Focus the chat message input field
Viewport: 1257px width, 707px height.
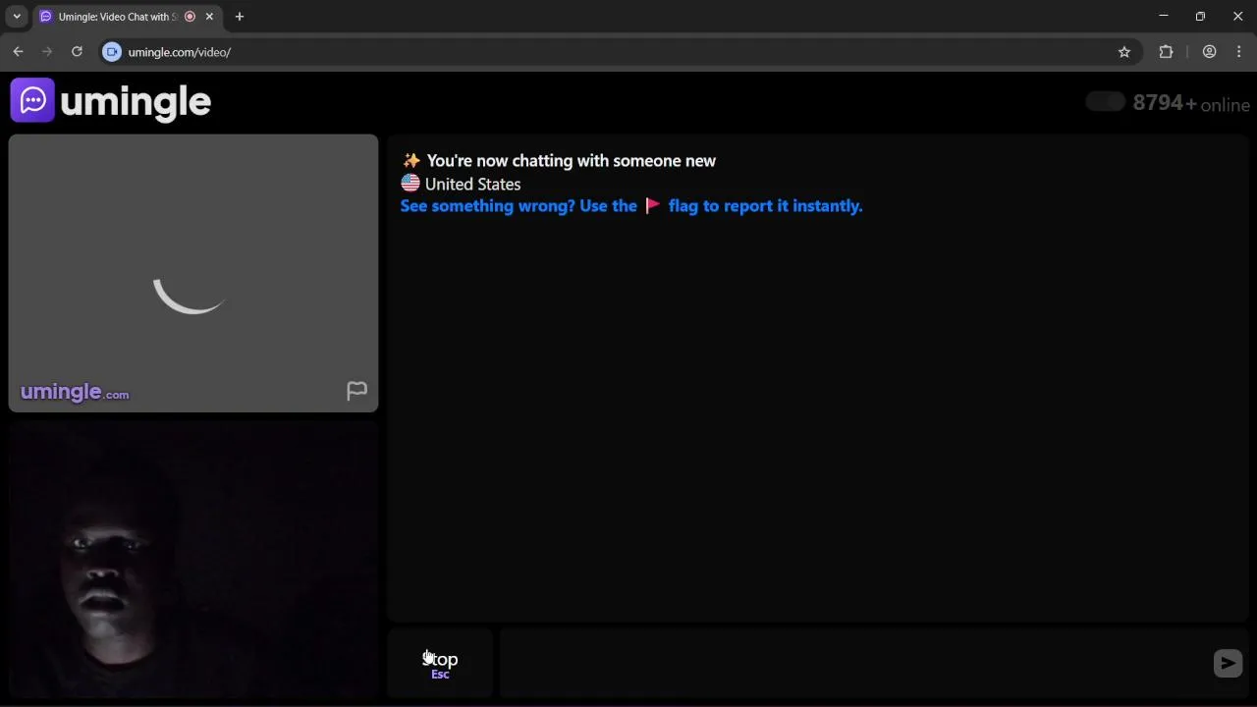pos(854,664)
